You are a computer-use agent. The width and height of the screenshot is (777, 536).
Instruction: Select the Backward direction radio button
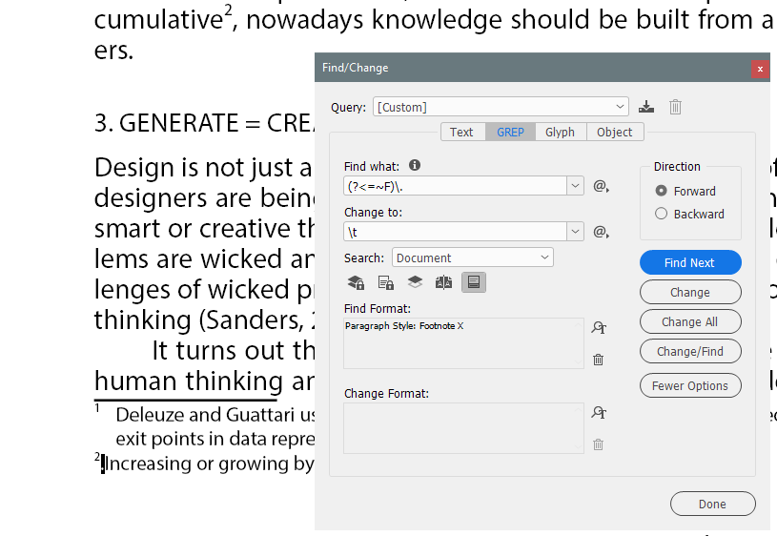click(x=662, y=214)
